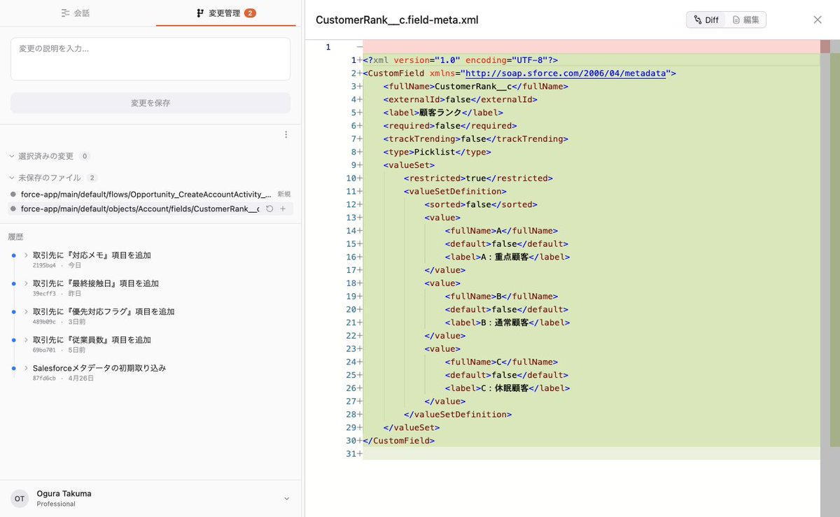The height and width of the screenshot is (517, 840).
Task: Click the 新規 badge on flow file
Action: 283,194
